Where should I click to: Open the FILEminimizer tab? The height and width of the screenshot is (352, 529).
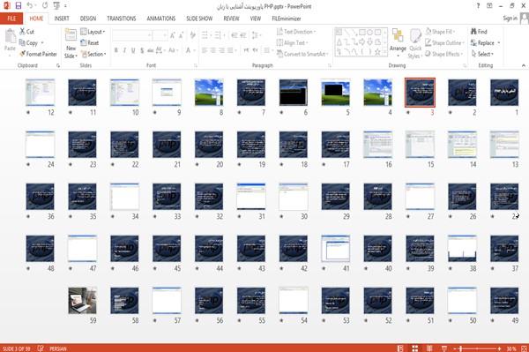[x=287, y=19]
